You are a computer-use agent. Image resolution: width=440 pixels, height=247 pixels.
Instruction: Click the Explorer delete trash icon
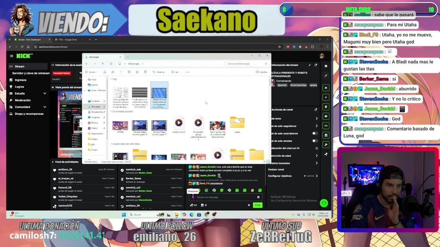(x=145, y=72)
